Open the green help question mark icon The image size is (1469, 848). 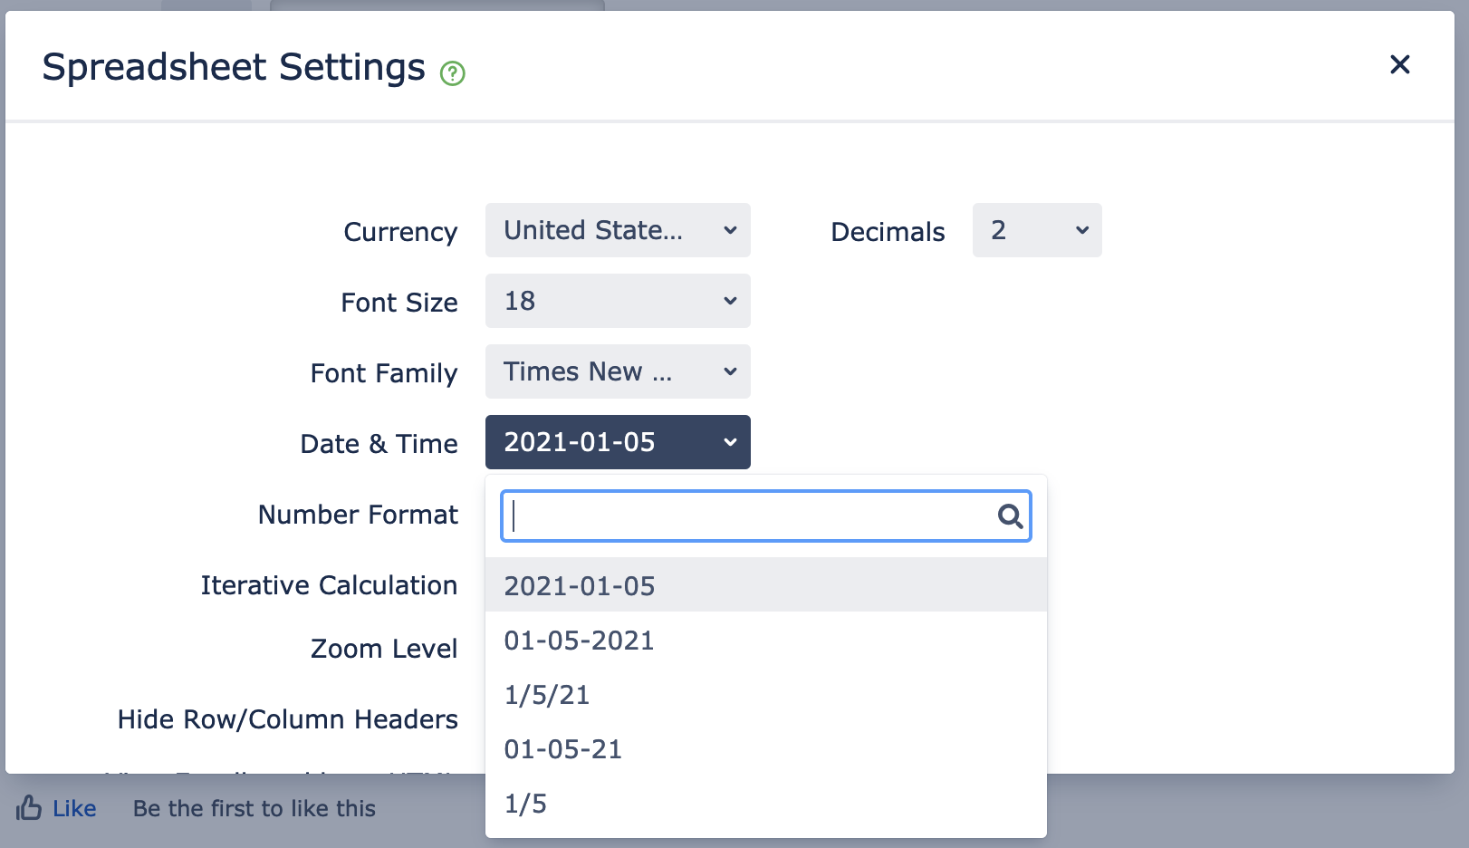pyautogui.click(x=453, y=73)
